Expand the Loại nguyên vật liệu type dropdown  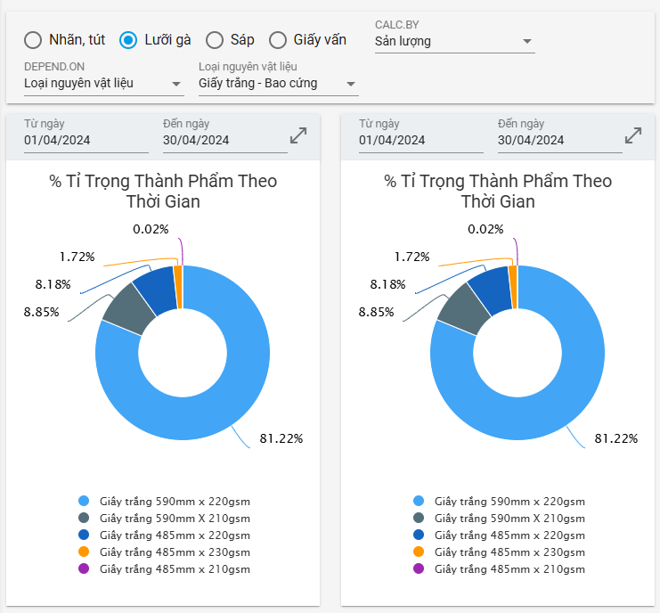tap(278, 85)
